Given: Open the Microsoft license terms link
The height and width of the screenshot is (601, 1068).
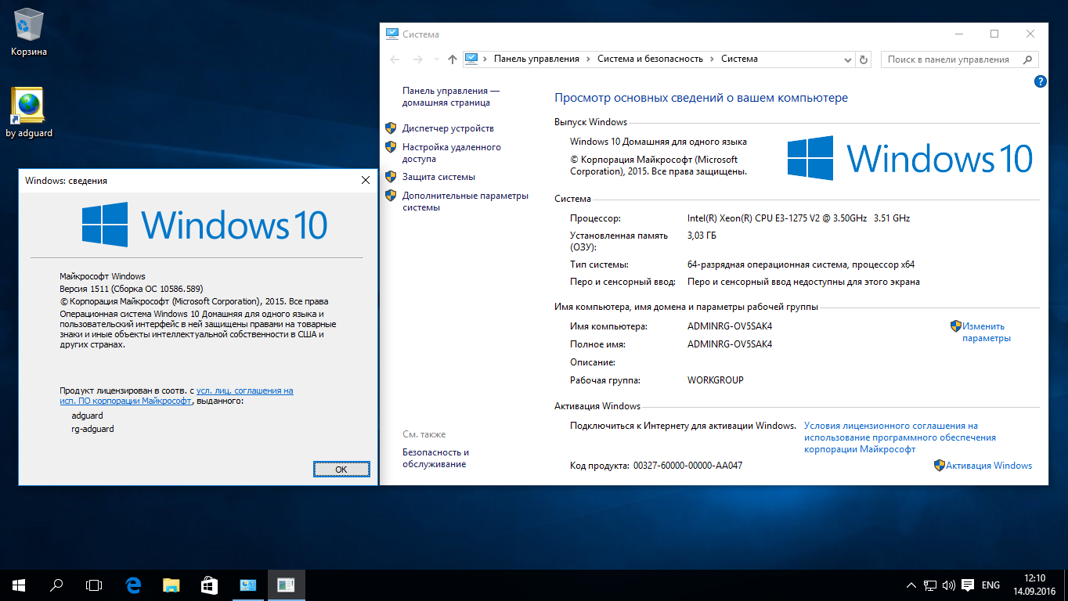Looking at the screenshot, I should [900, 437].
